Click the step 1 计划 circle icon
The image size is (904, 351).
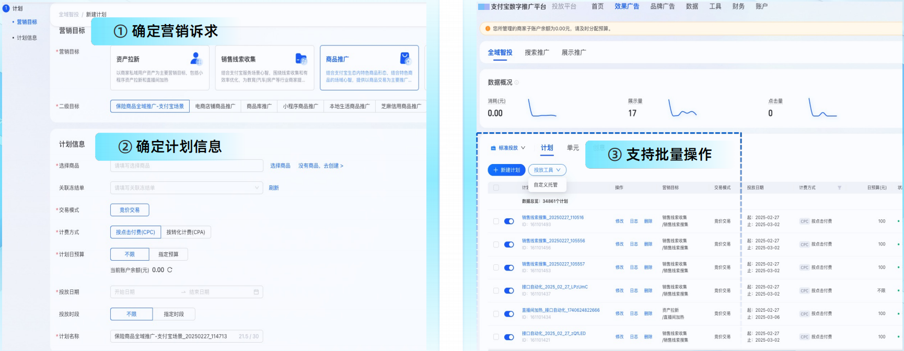point(6,8)
